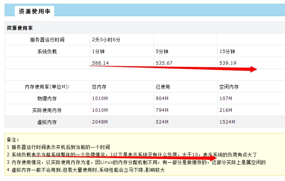The height and width of the screenshot is (181, 285).
Task: Select the load value 535.67
Action: click(x=164, y=63)
